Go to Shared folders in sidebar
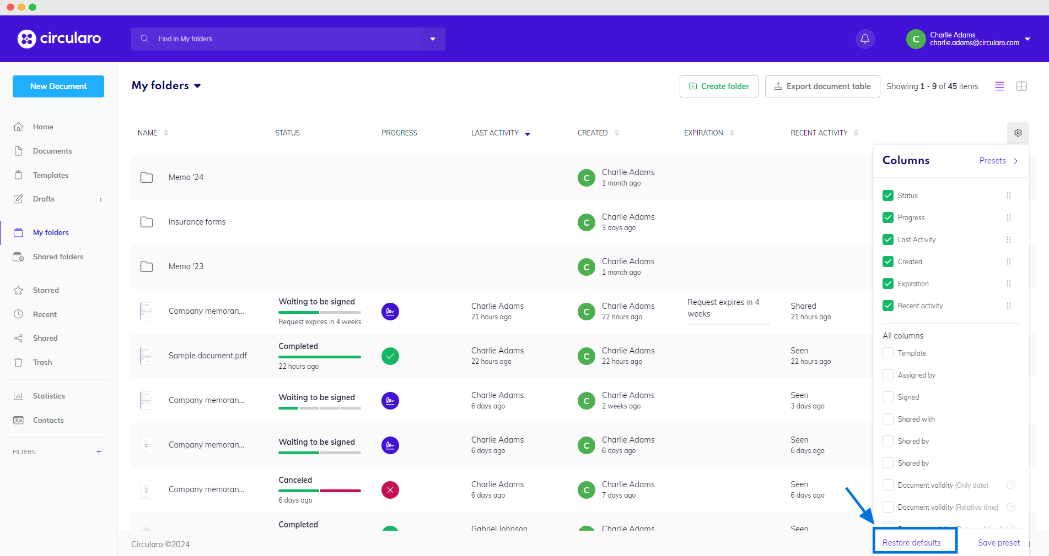The image size is (1049, 556). point(58,257)
